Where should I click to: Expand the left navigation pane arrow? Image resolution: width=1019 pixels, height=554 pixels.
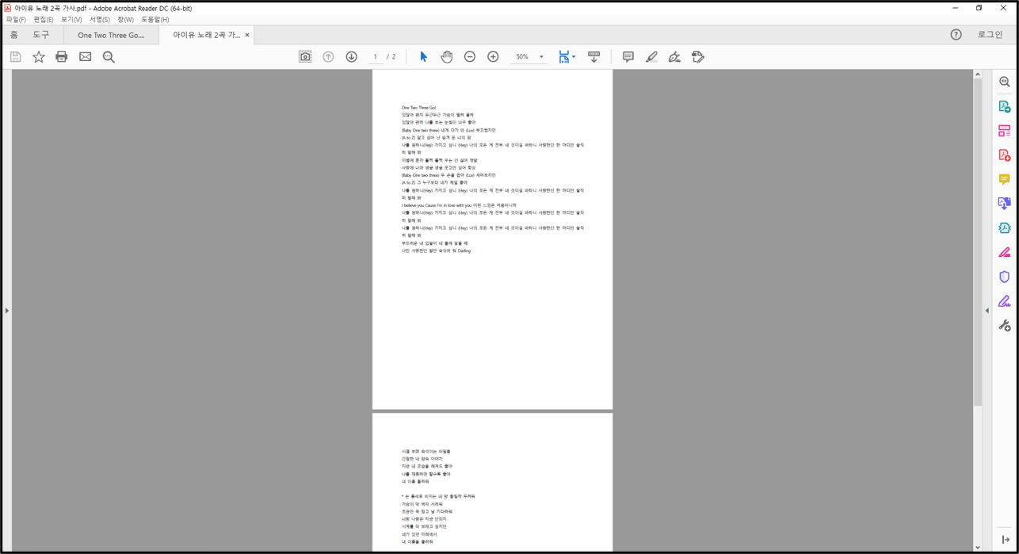[7, 311]
